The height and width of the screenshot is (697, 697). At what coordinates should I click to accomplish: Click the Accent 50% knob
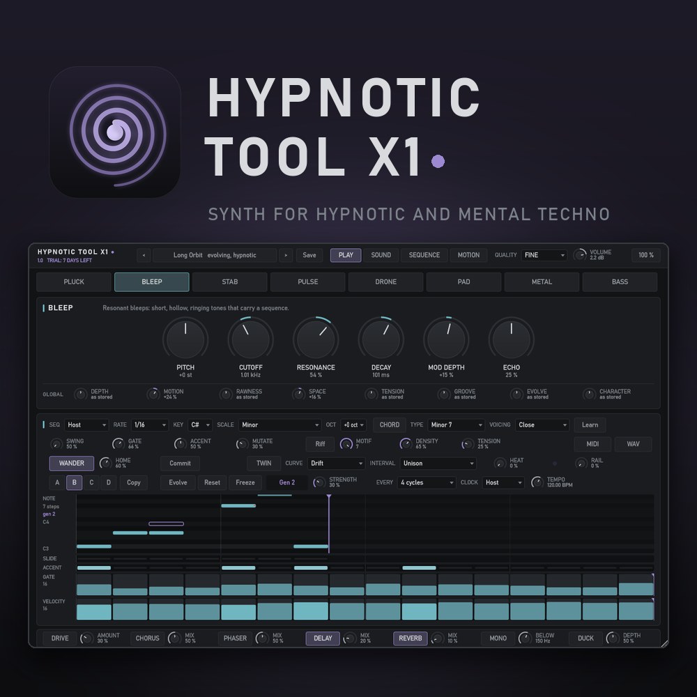pos(180,443)
